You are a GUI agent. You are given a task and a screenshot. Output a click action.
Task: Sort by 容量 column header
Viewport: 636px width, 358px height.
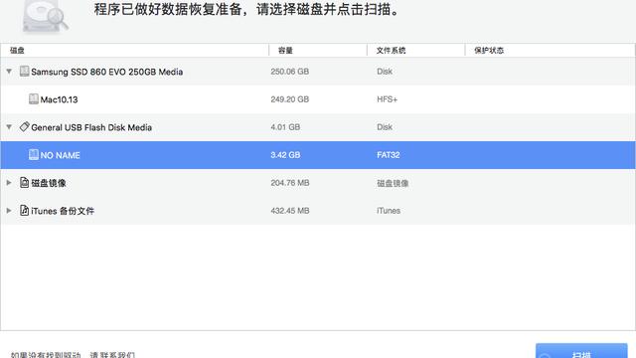tap(318, 51)
